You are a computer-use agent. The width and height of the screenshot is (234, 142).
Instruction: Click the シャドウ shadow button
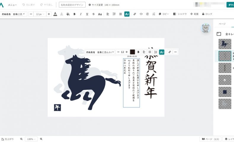[x=180, y=14]
